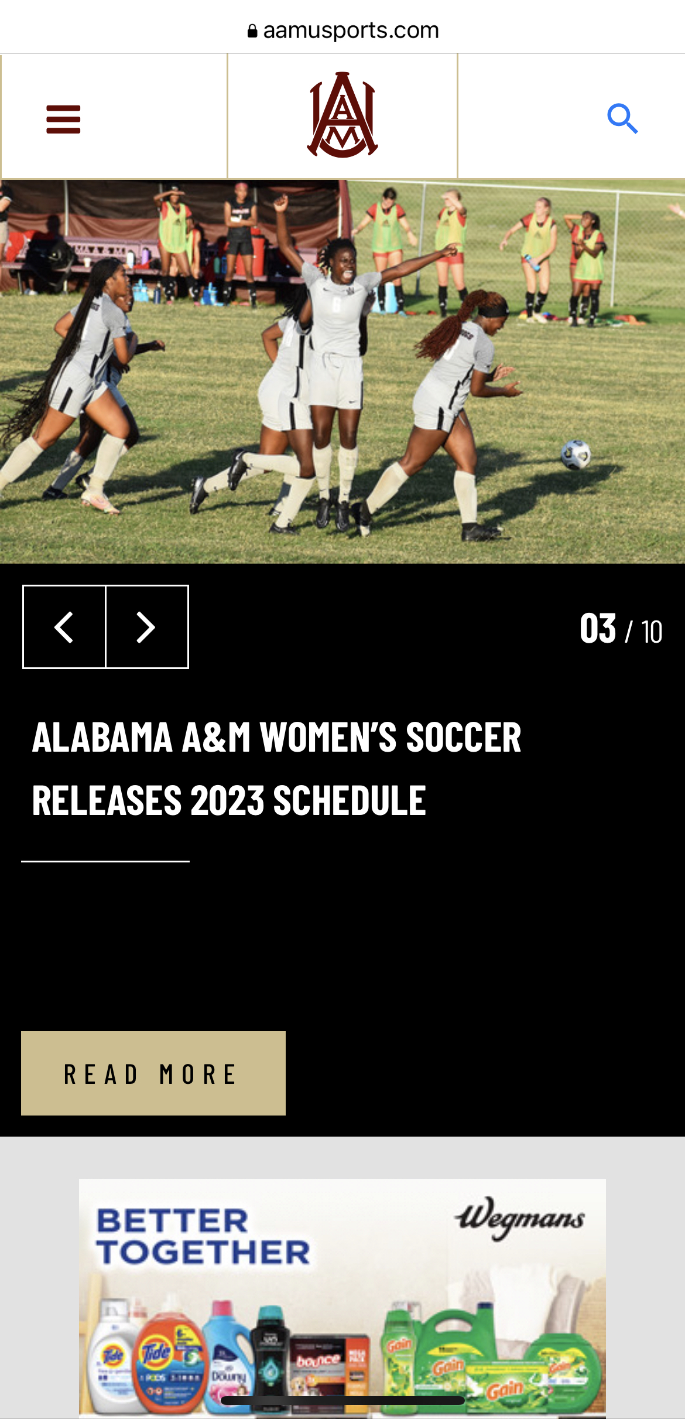Tap the 03 / 10 slide counter
Viewport: 685px width, 1419px height.
point(621,629)
